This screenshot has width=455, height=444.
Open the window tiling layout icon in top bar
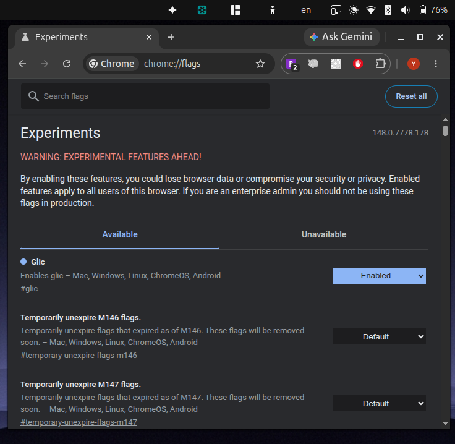click(x=236, y=10)
